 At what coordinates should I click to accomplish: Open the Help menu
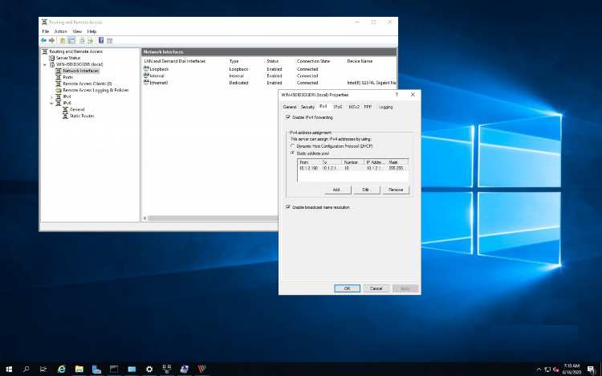coord(92,31)
